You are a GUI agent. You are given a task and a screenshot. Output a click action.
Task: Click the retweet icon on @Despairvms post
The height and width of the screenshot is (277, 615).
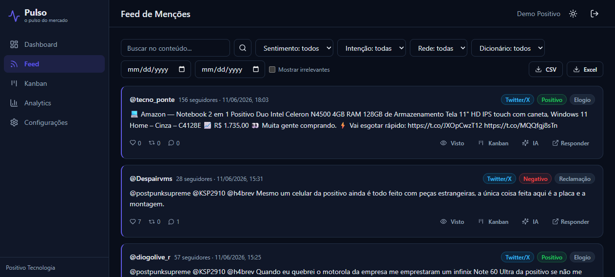[152, 221]
